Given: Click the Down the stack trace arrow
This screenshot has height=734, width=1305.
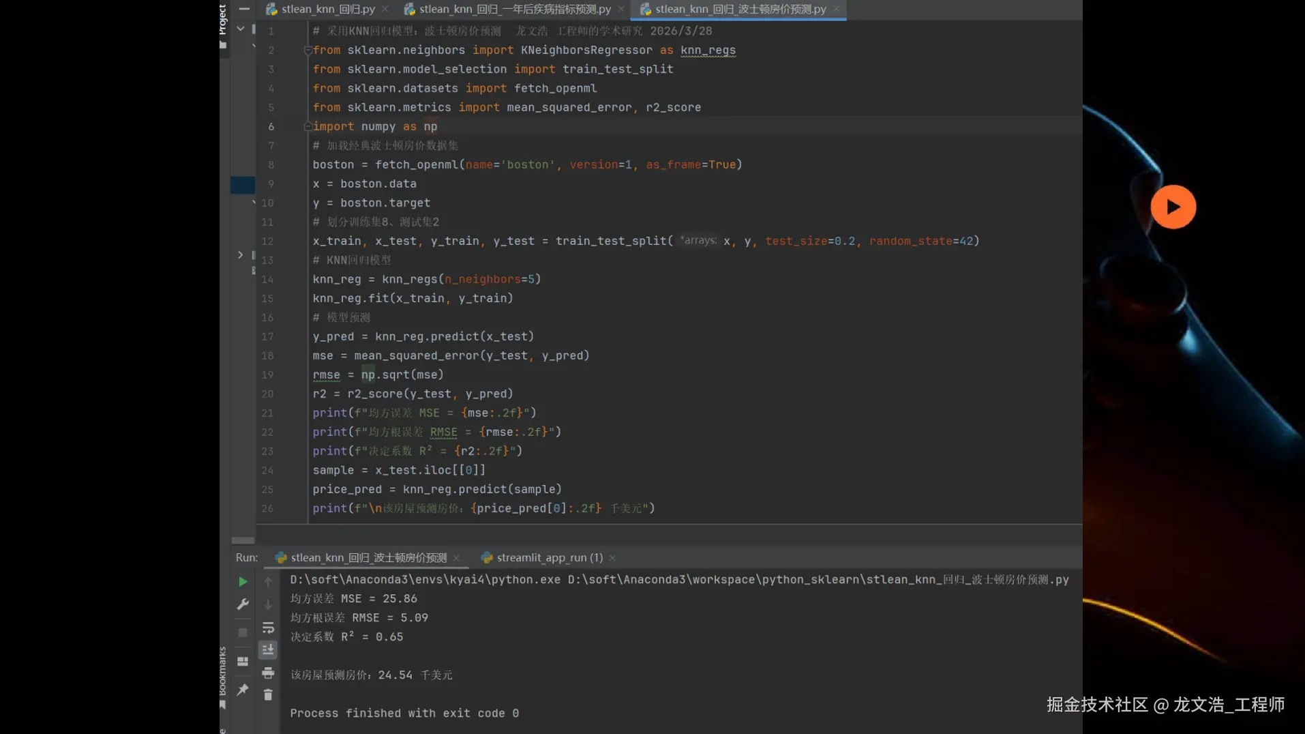Looking at the screenshot, I should pos(268,604).
